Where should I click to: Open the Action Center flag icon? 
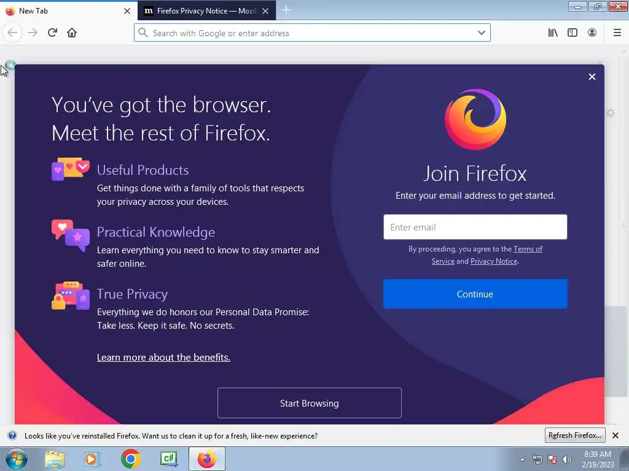(552, 459)
